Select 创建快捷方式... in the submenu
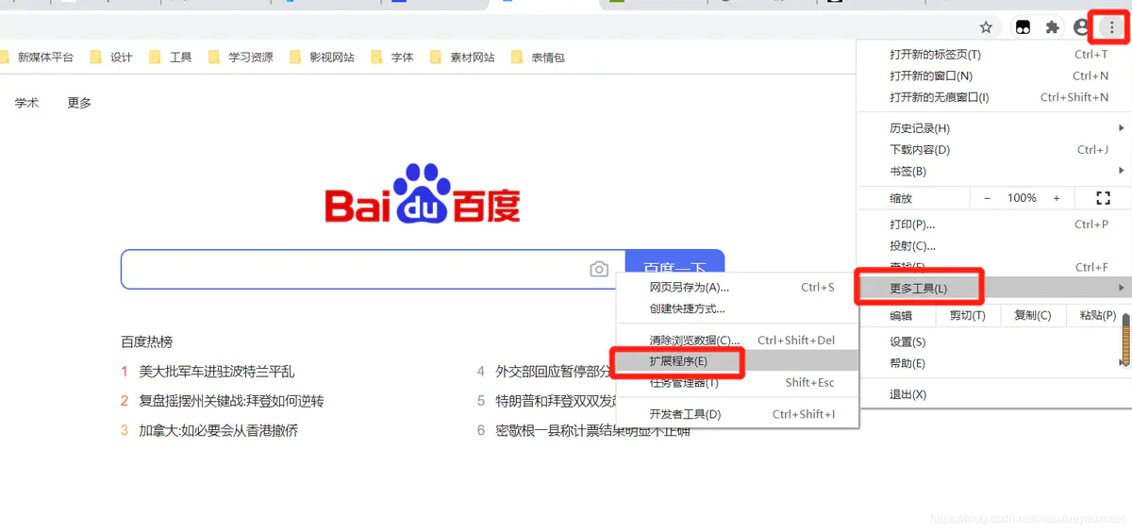1132x532 pixels. point(738,308)
